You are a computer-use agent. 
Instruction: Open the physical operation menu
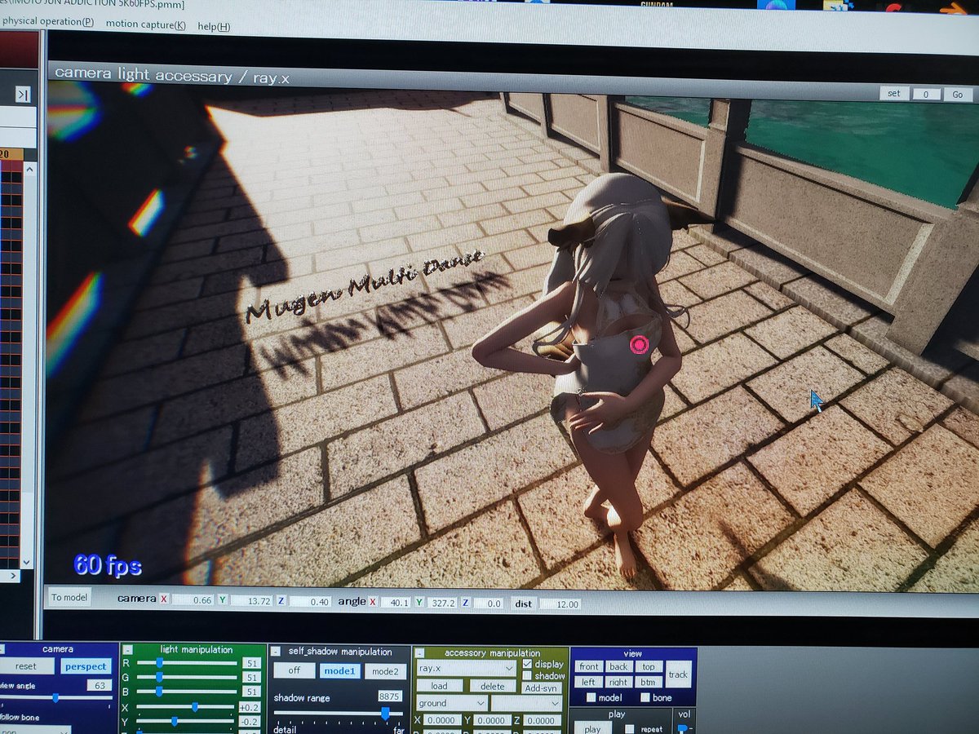(x=47, y=20)
